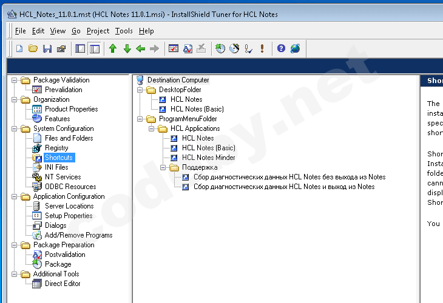Select the Package tree item
The image size is (443, 303).
coord(58,264)
